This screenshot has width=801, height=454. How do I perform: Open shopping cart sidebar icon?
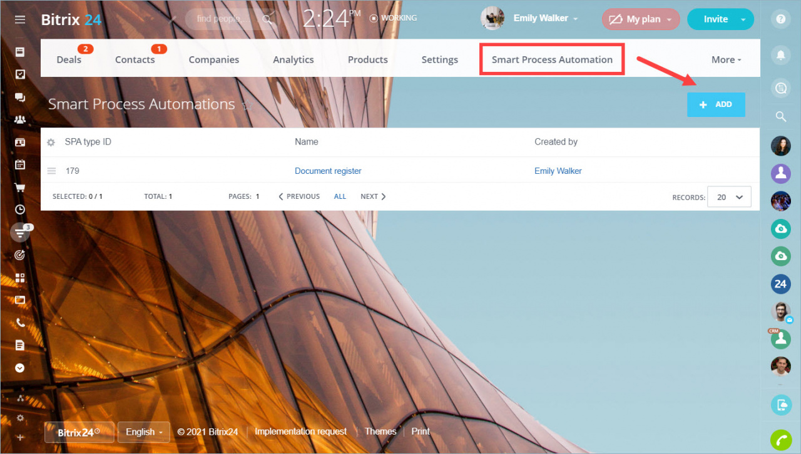pos(20,187)
